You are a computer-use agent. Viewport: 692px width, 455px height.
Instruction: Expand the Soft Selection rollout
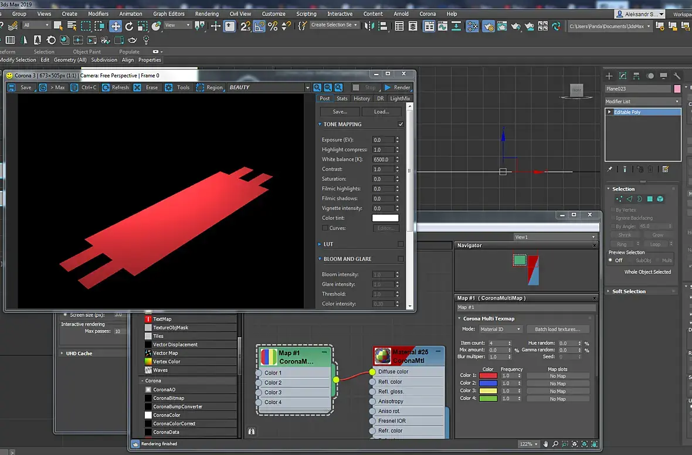coord(629,291)
